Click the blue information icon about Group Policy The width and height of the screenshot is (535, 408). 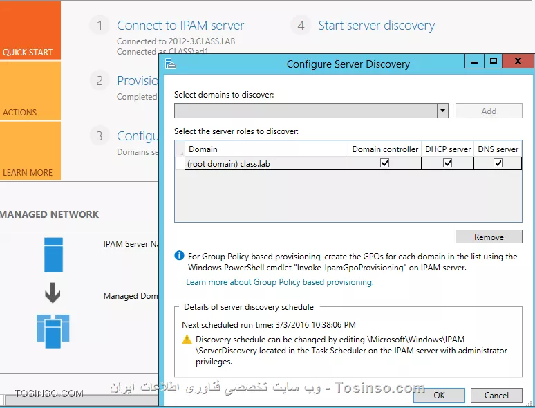pos(180,256)
